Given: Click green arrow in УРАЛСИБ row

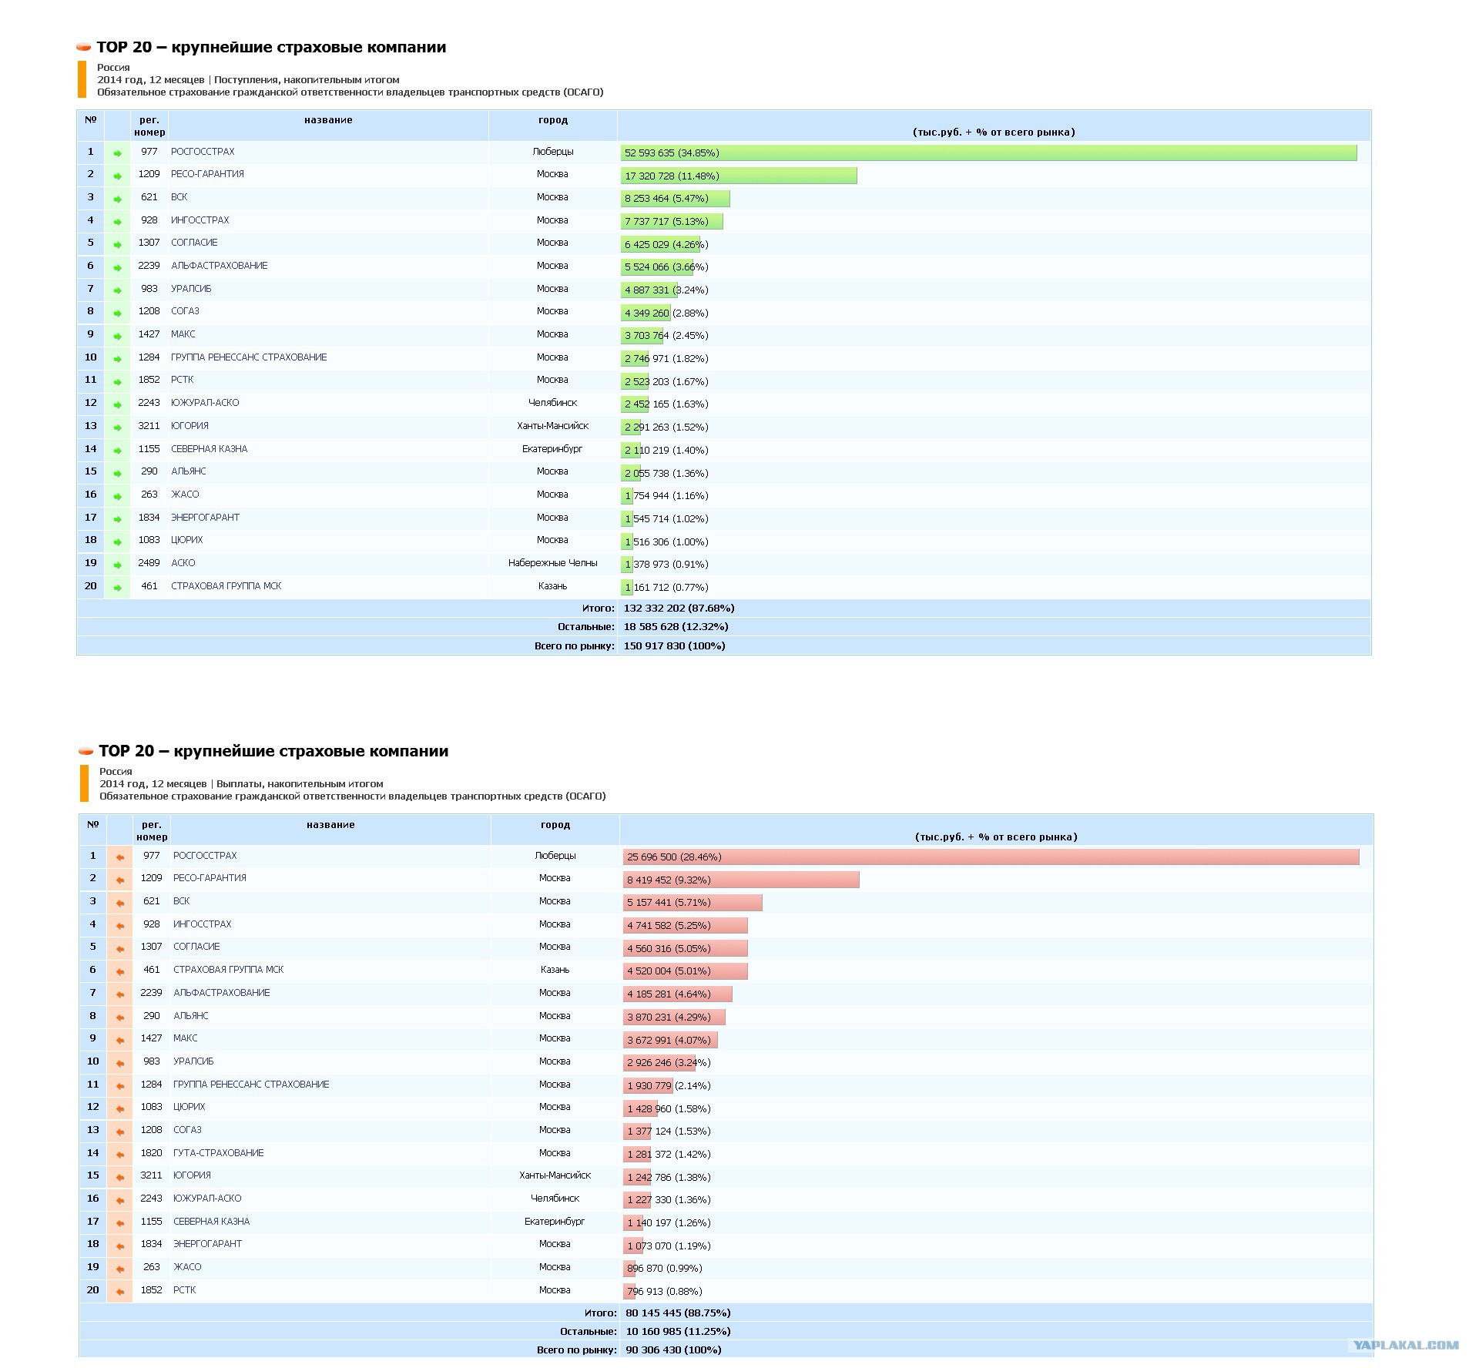Looking at the screenshot, I should [117, 290].
